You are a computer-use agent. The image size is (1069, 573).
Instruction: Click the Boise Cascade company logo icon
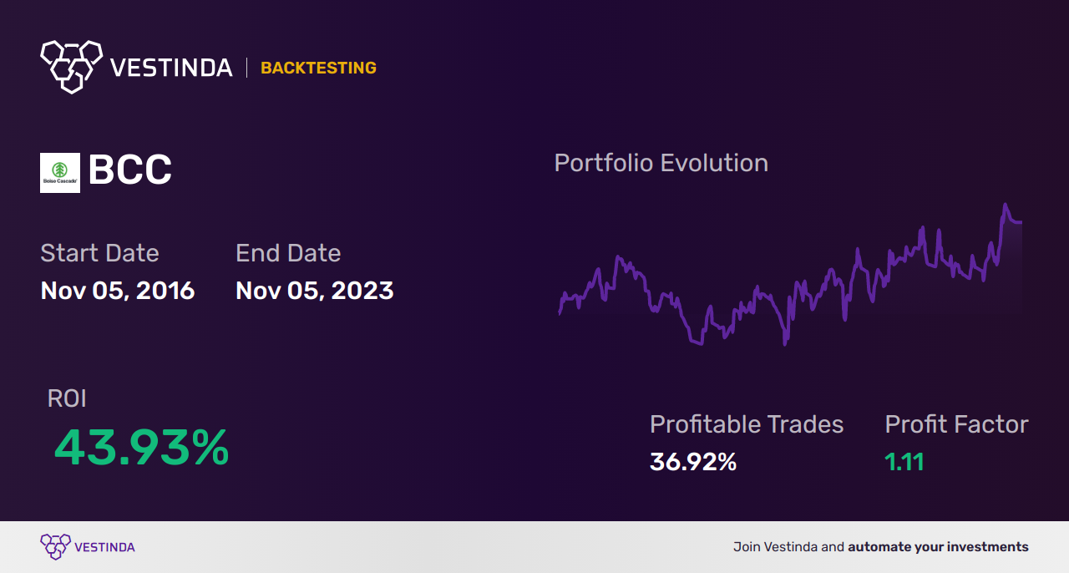[x=60, y=173]
